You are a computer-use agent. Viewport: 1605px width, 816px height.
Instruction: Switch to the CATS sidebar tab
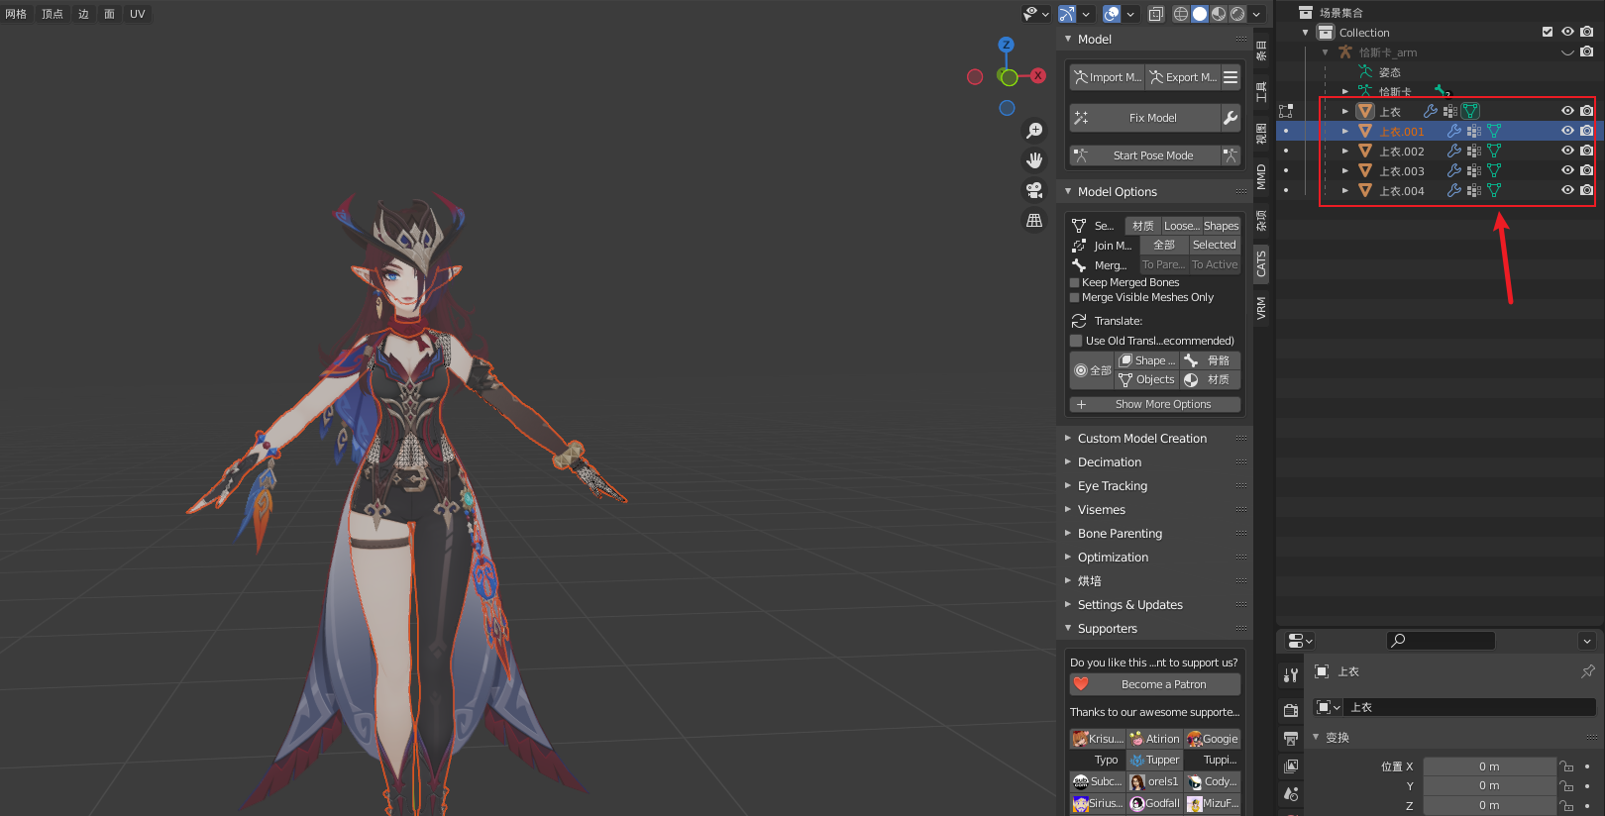click(x=1261, y=263)
